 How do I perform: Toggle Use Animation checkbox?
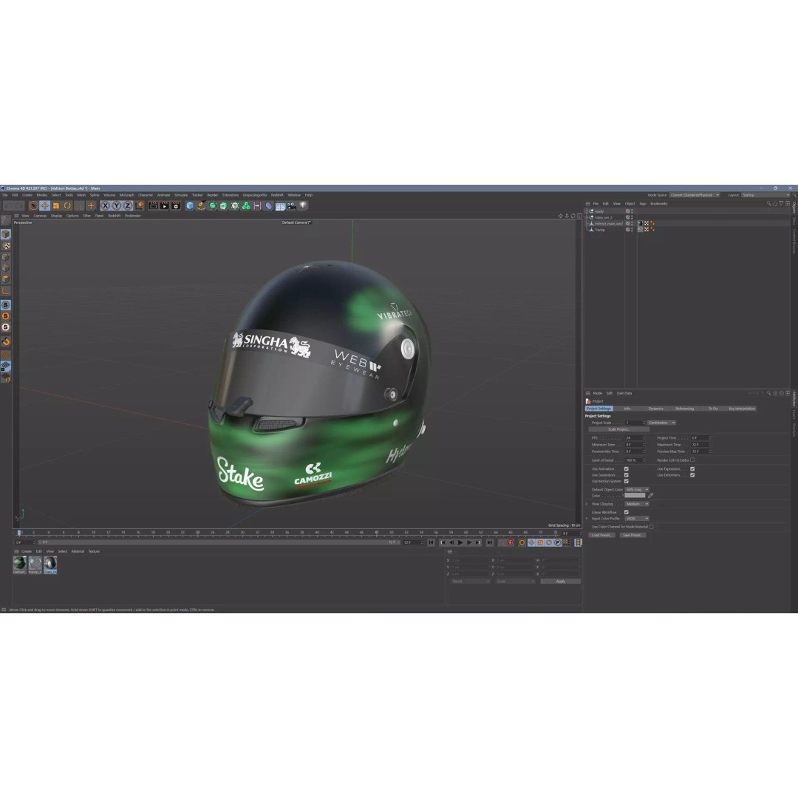tap(626, 468)
